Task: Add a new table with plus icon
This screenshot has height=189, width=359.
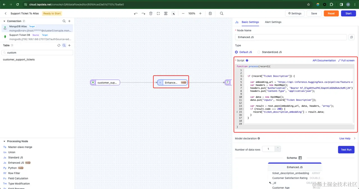Action: (x=70, y=45)
